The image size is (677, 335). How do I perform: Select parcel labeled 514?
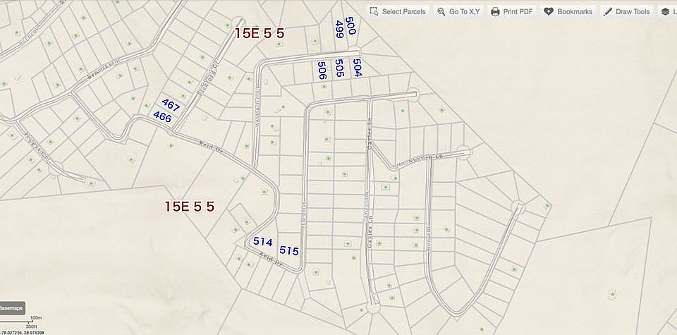pyautogui.click(x=263, y=242)
